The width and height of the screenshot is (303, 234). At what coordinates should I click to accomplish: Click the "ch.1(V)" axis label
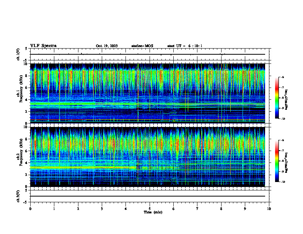point(18,54)
